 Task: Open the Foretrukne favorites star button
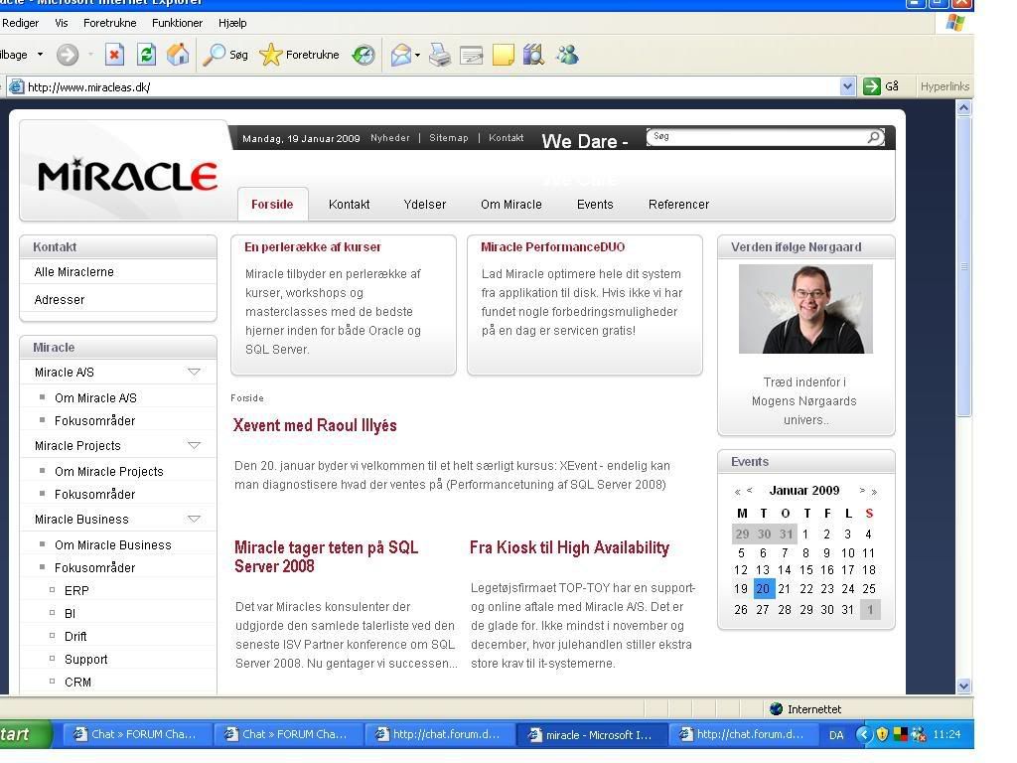pos(300,56)
